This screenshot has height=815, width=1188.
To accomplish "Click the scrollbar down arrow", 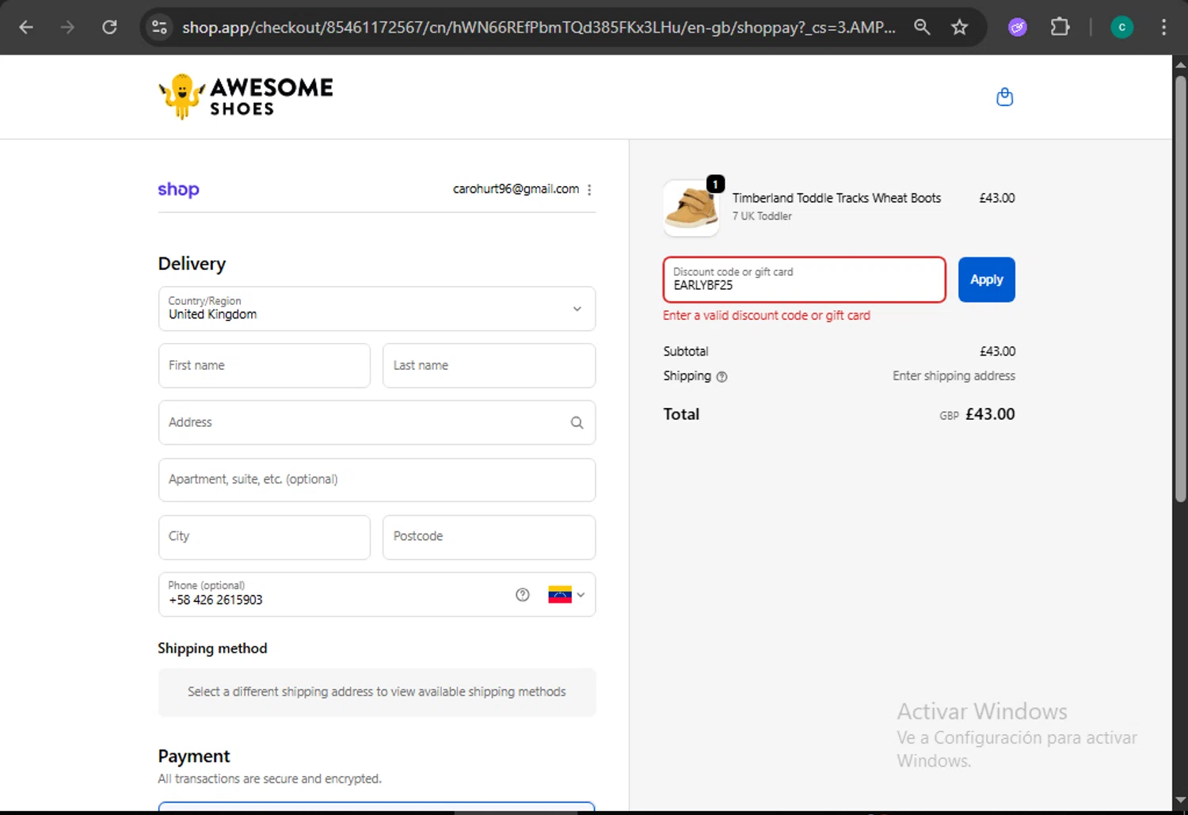I will click(x=1180, y=800).
